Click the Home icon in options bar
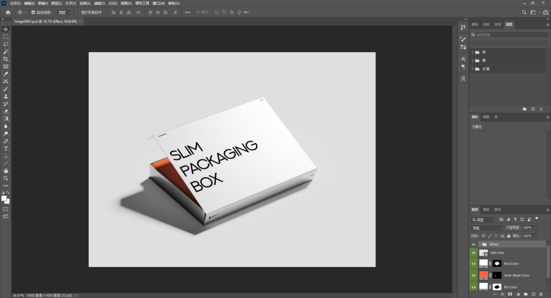 point(8,12)
